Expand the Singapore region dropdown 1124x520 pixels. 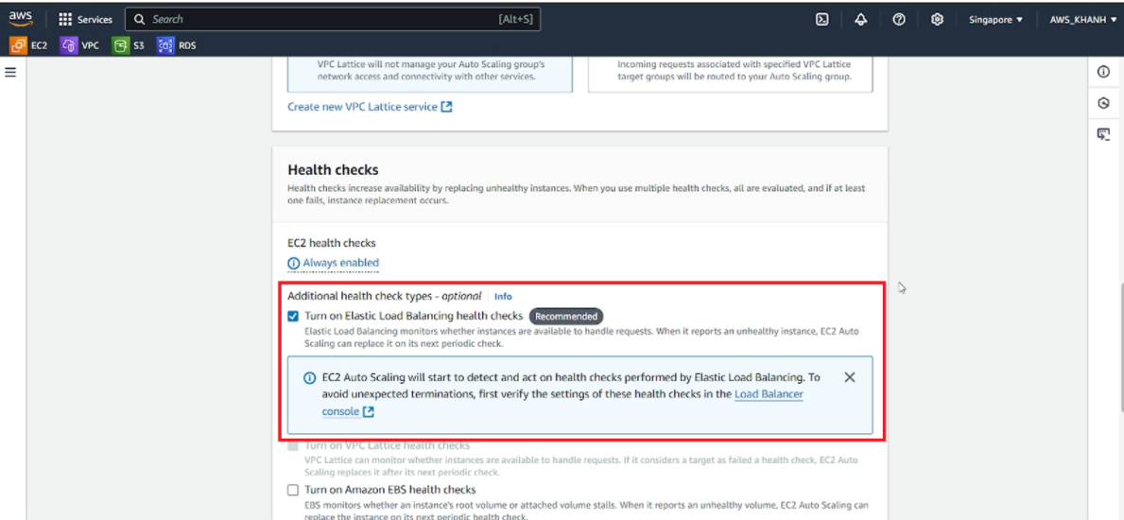coord(995,19)
